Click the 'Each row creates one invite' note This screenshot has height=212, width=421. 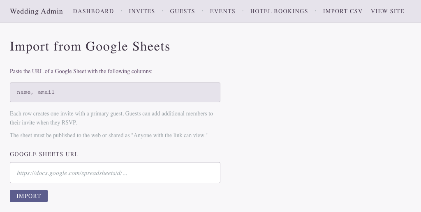[x=111, y=113]
